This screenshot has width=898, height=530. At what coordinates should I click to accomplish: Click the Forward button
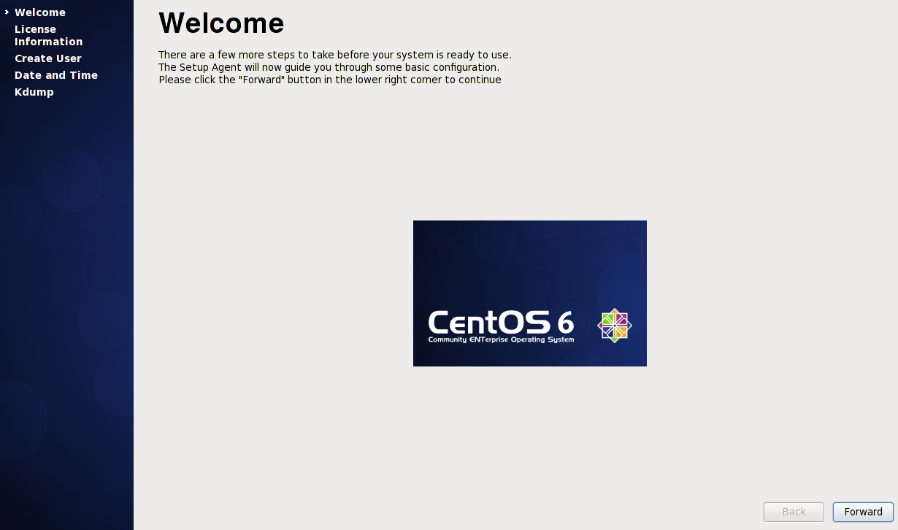pyautogui.click(x=863, y=512)
